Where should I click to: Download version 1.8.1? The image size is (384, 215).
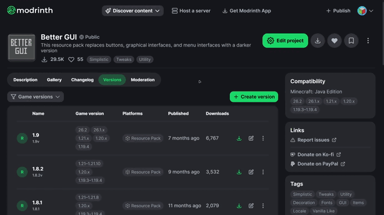[x=239, y=206]
